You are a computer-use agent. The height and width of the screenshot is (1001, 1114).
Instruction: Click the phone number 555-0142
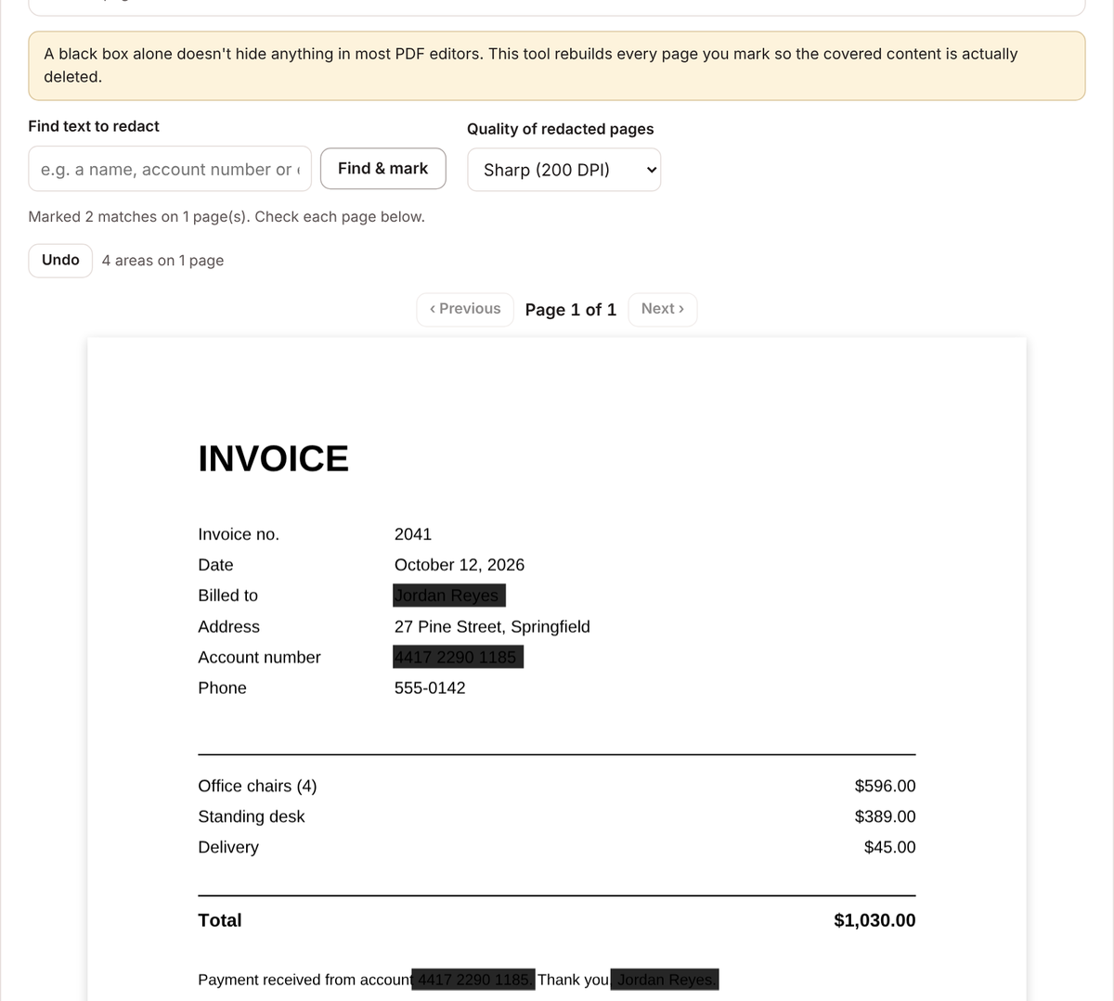point(430,688)
